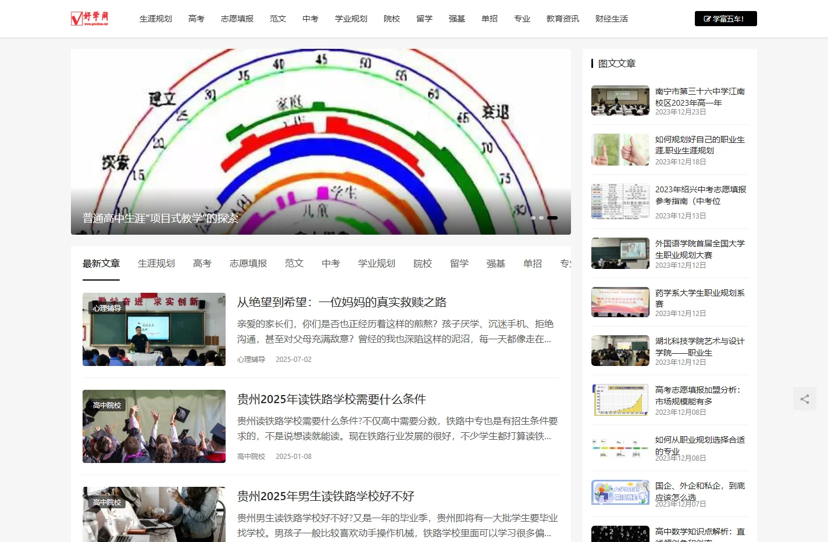Open article 贵州2025年男生铁路学校好不好

coord(326,496)
